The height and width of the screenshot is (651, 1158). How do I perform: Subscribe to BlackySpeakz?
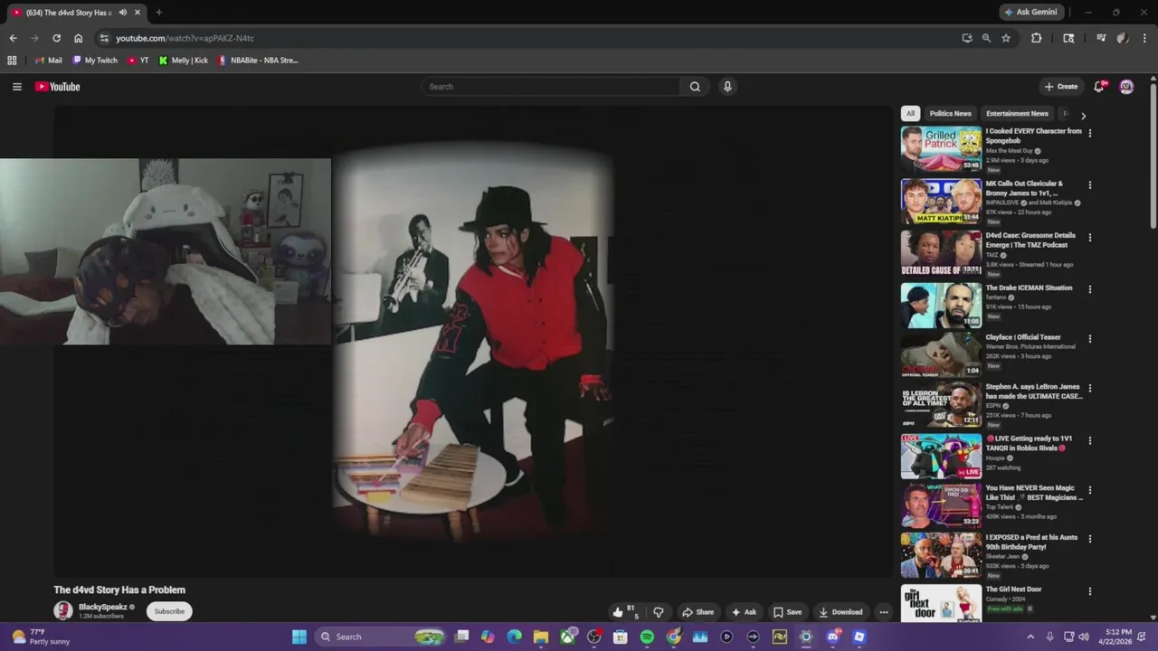point(169,611)
